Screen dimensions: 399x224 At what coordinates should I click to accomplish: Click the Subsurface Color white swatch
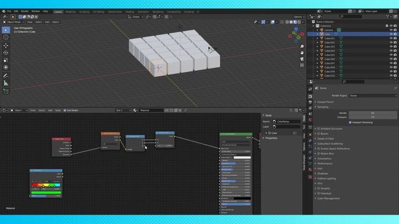click(x=242, y=157)
